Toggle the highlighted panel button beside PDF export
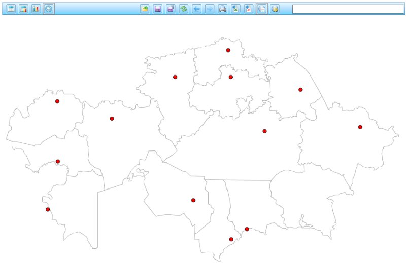Viewport: 406px width, 264px height. (262, 9)
